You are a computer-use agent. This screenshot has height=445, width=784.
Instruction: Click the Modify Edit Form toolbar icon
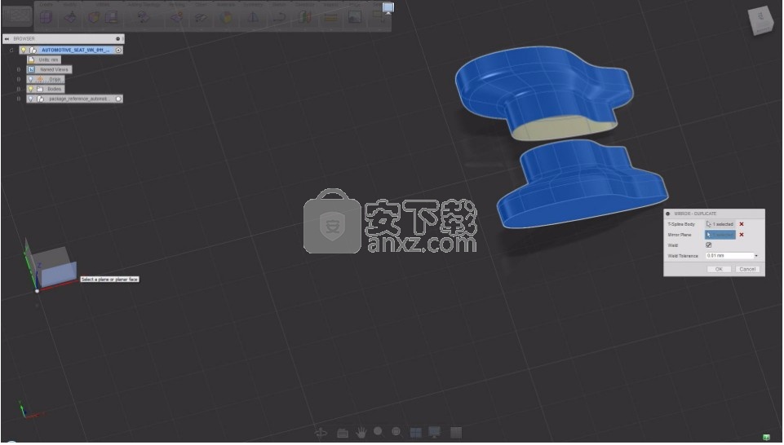pyautogui.click(x=69, y=17)
